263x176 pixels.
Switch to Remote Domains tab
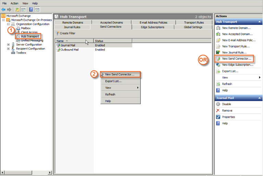(x=73, y=23)
